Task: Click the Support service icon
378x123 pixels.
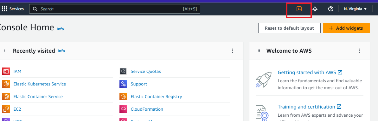Action: tap(123, 84)
